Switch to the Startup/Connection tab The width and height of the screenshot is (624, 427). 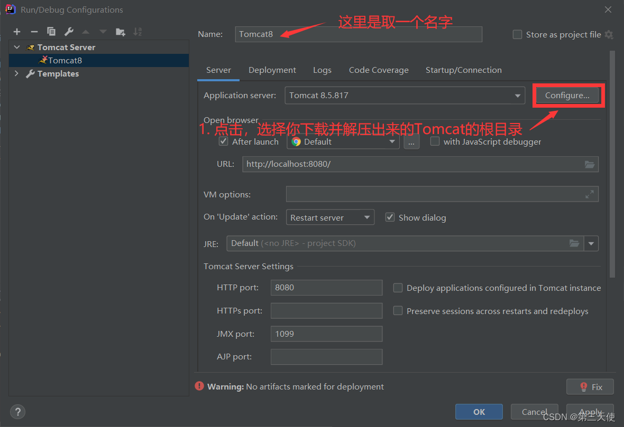[x=463, y=70]
